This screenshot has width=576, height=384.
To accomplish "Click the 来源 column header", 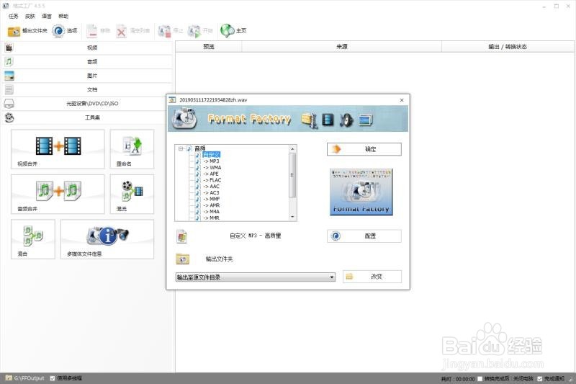I will tap(341, 47).
